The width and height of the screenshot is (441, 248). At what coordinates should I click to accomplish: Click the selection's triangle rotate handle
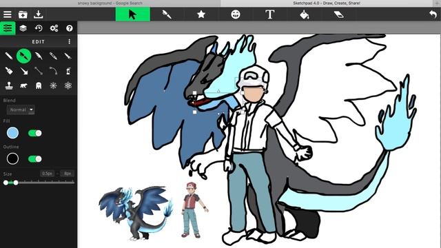point(218,91)
